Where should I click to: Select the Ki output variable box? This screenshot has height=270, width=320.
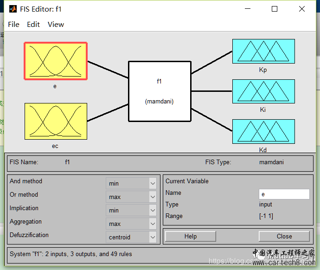pyautogui.click(x=263, y=91)
